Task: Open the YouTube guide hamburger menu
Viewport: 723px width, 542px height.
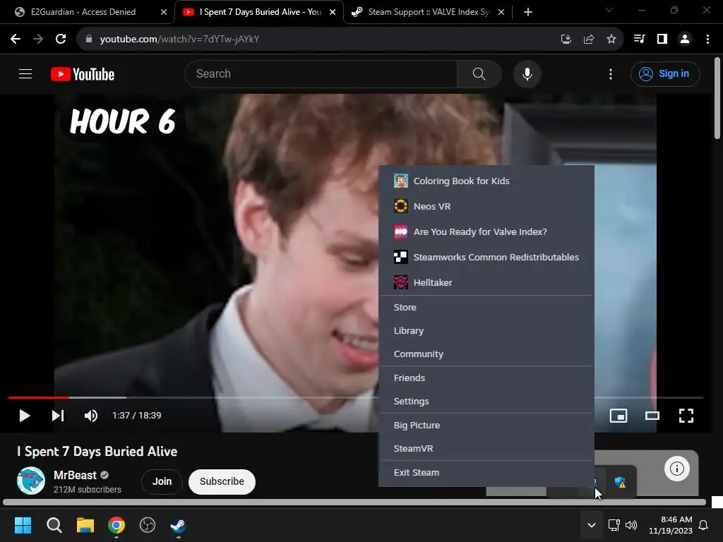Action: coord(25,73)
